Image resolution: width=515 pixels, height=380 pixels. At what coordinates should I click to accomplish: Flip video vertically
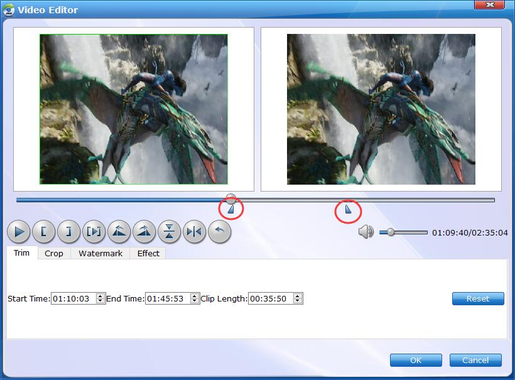pos(169,232)
